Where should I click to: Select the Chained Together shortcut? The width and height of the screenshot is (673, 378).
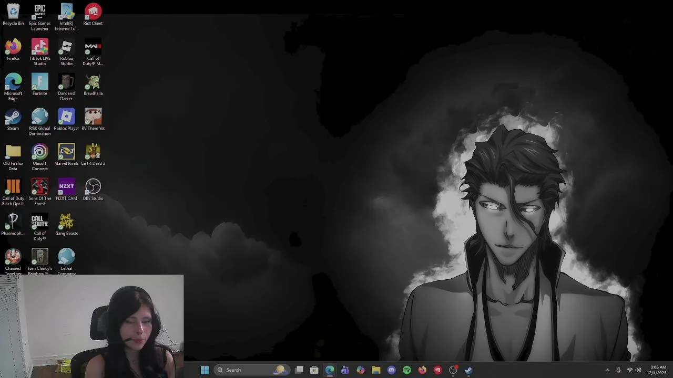pos(13,261)
